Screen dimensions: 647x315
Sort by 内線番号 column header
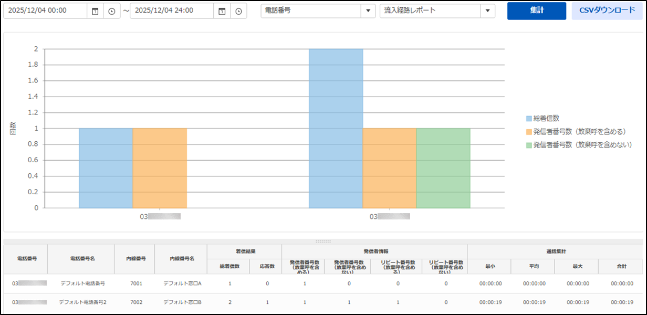tap(135, 259)
